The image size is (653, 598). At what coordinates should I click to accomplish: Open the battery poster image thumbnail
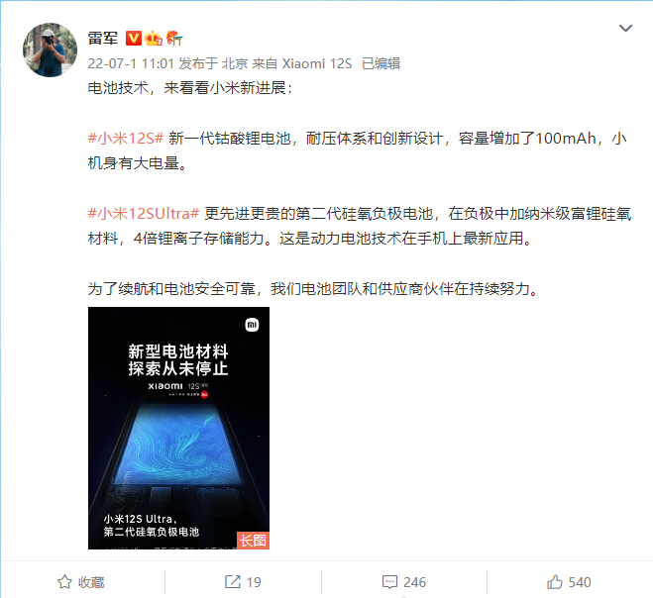[178, 428]
